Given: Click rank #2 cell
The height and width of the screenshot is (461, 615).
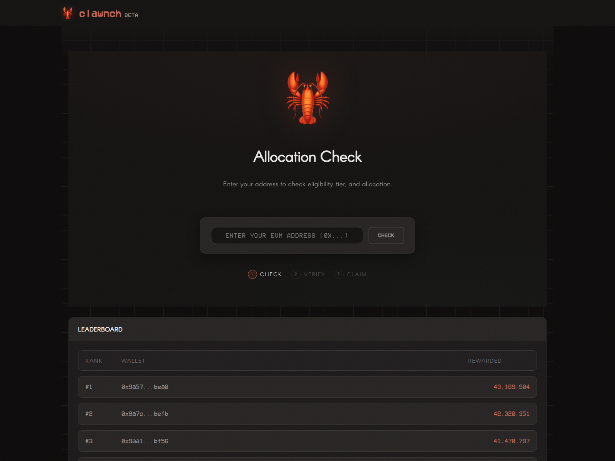Looking at the screenshot, I should pyautogui.click(x=89, y=414).
